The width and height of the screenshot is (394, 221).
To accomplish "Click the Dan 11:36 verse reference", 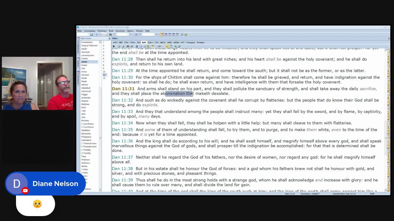I will click(123, 141).
